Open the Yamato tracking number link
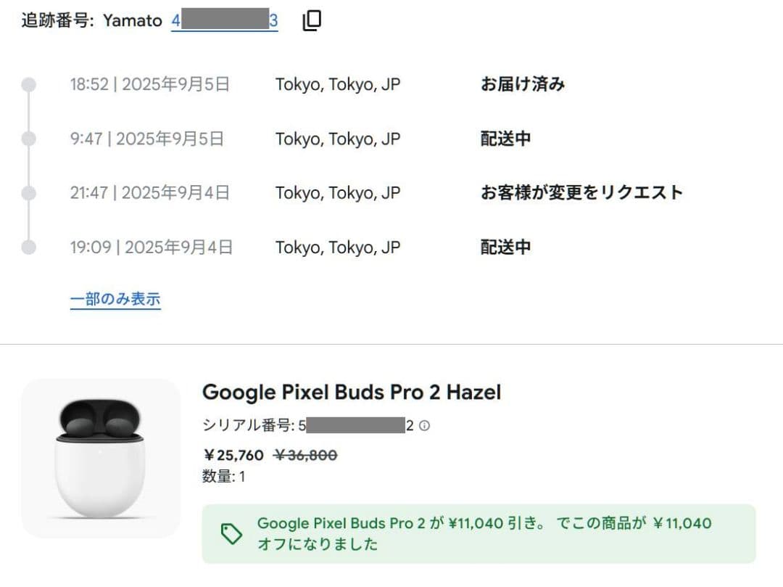Image resolution: width=783 pixels, height=587 pixels. [225, 20]
